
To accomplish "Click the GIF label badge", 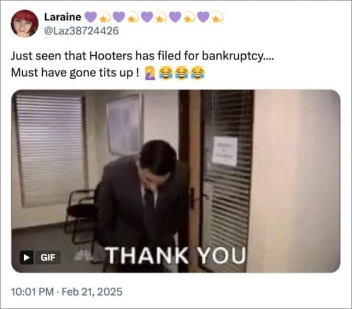I will click(48, 257).
